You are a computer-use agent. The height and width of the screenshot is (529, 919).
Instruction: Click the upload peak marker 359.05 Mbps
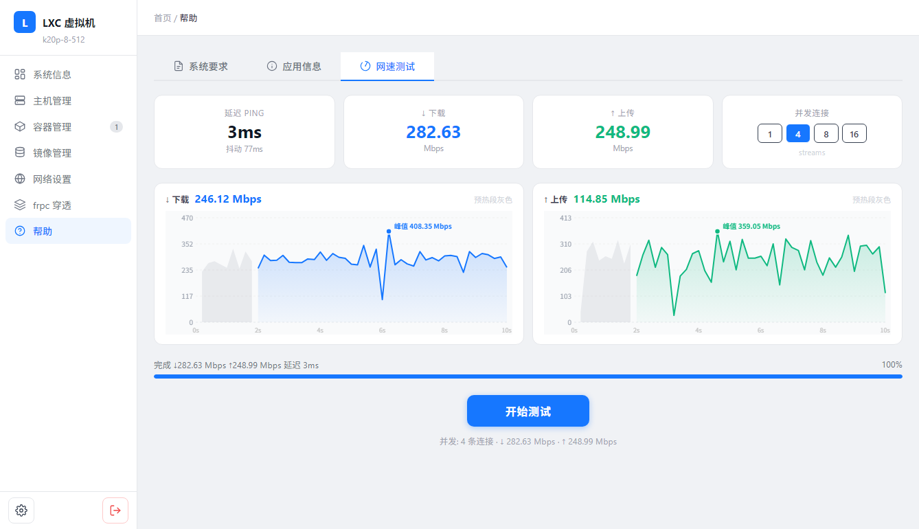click(717, 232)
